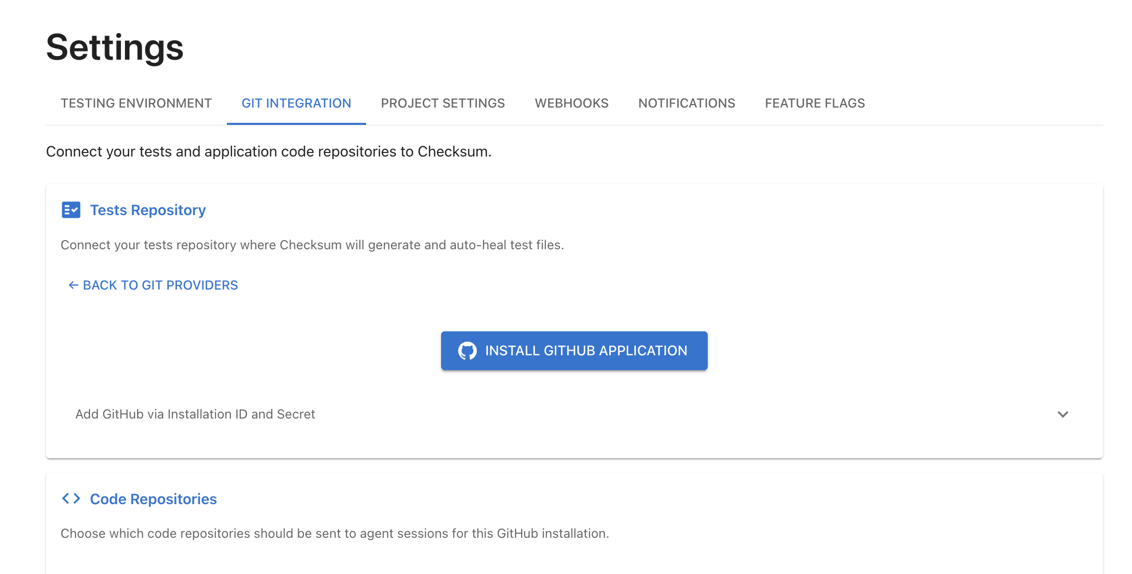Screen dimensions: 1132x574
Task: Open the Project Settings tab
Action: [x=443, y=103]
